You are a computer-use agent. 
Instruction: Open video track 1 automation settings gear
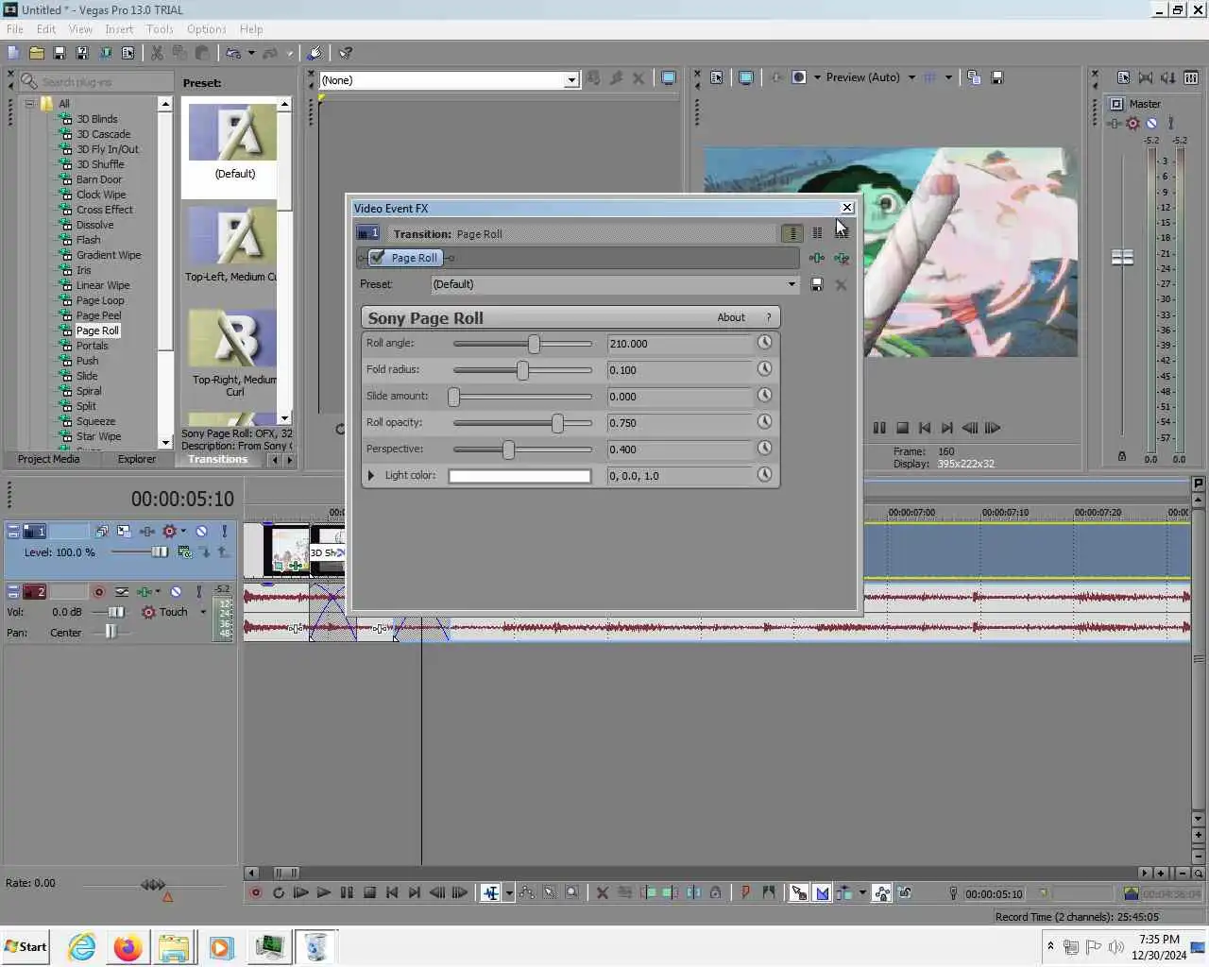170,532
